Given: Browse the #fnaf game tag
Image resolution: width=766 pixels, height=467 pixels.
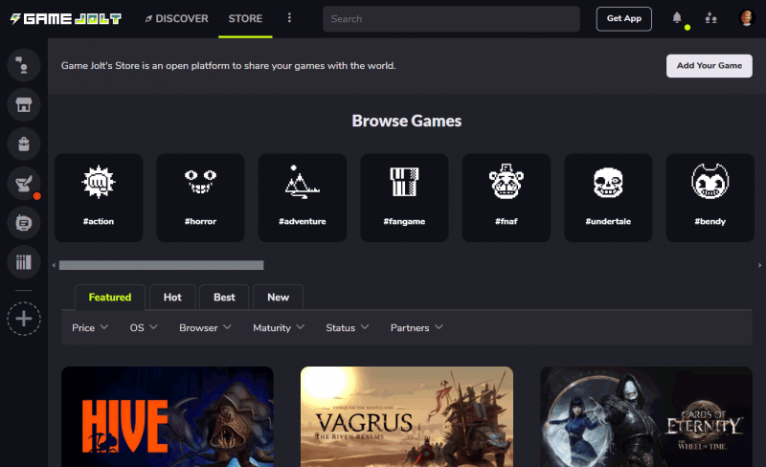Looking at the screenshot, I should pyautogui.click(x=506, y=198).
